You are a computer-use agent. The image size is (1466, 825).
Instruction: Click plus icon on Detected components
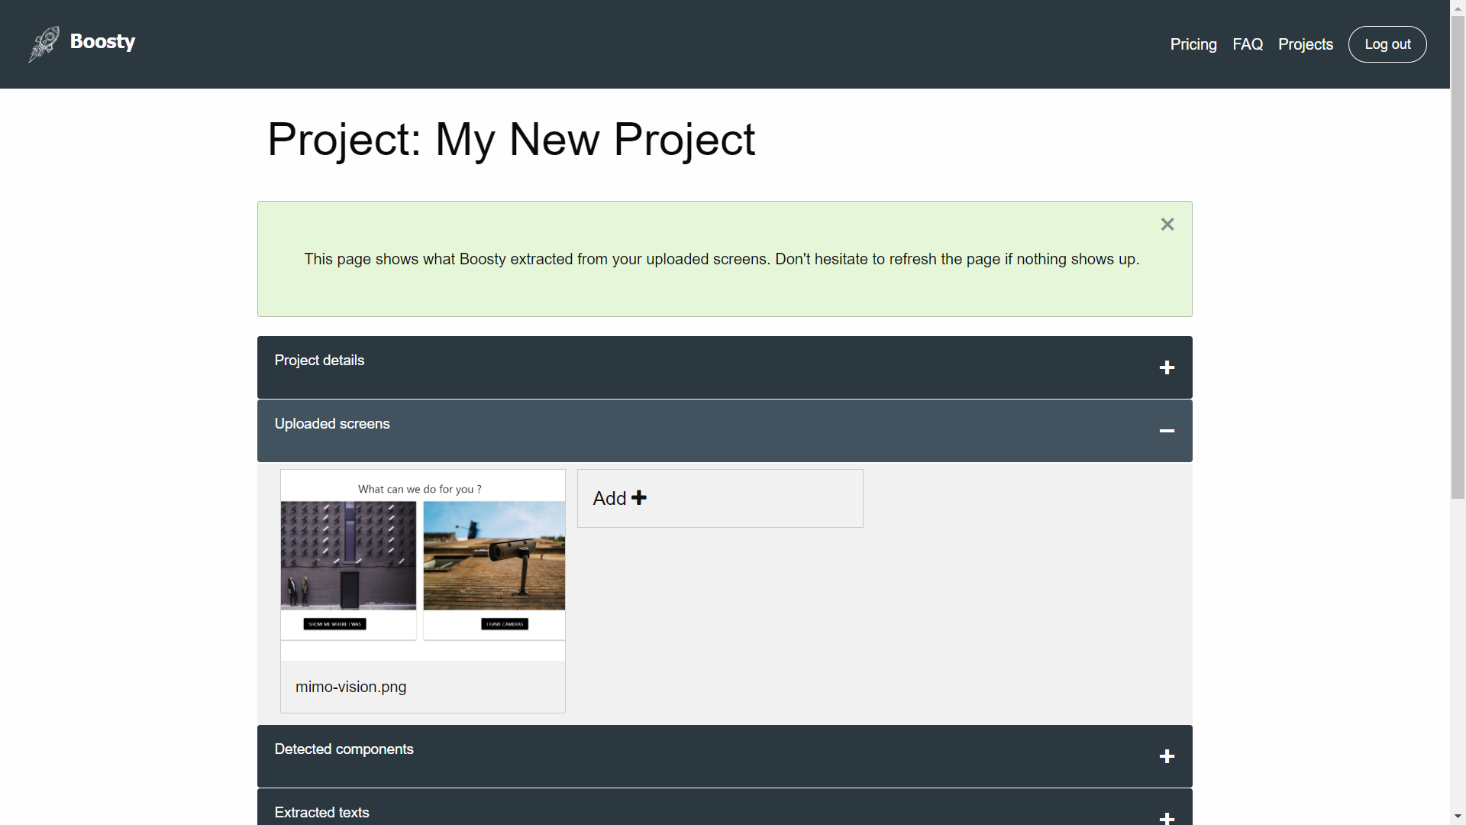coord(1166,757)
